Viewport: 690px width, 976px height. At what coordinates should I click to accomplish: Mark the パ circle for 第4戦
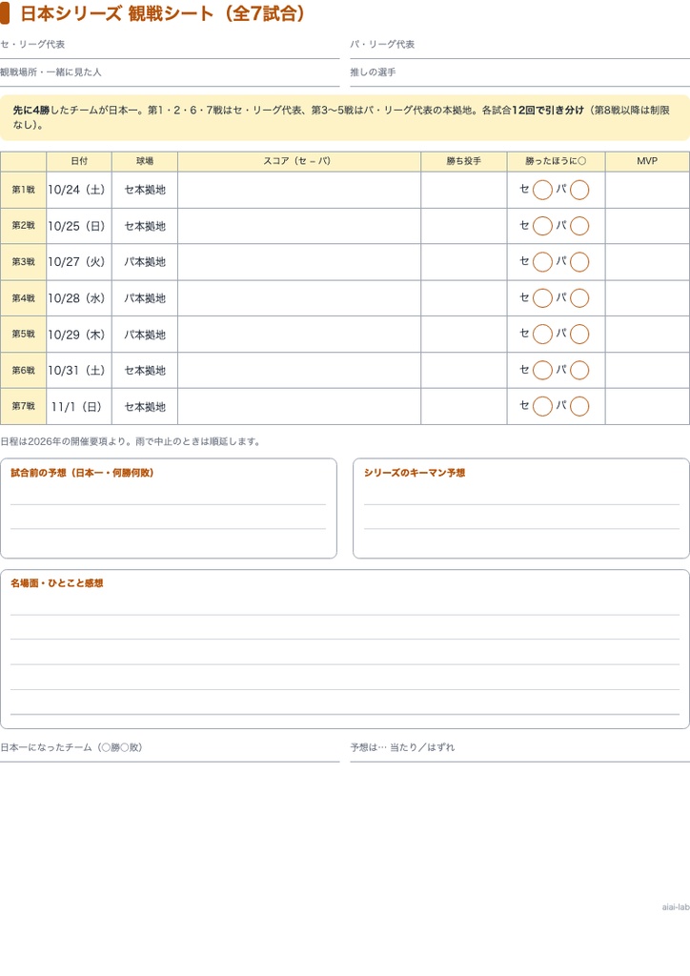click(x=579, y=298)
